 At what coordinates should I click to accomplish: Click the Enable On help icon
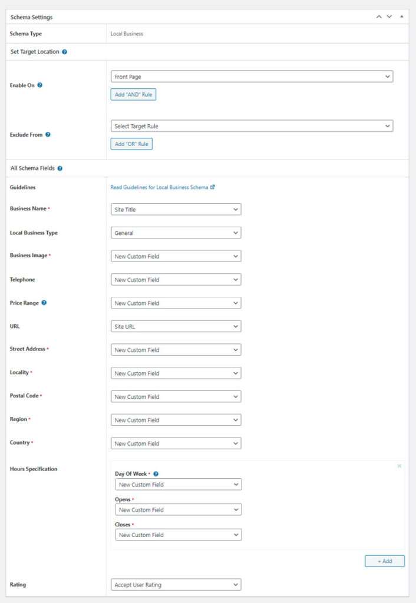[x=40, y=85]
